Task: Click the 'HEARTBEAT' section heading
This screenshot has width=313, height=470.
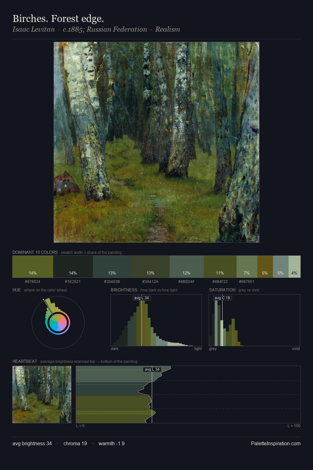Action: point(25,361)
